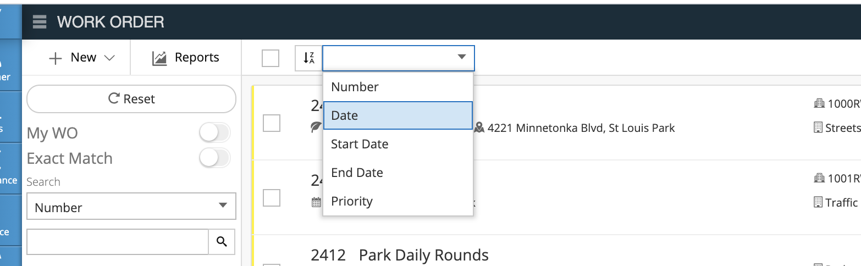Toggle the My WO switch
Viewport: 861px width, 266px height.
coord(214,133)
